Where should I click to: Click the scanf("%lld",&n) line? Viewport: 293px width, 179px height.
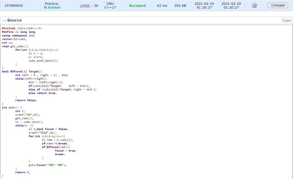(x=42, y=132)
